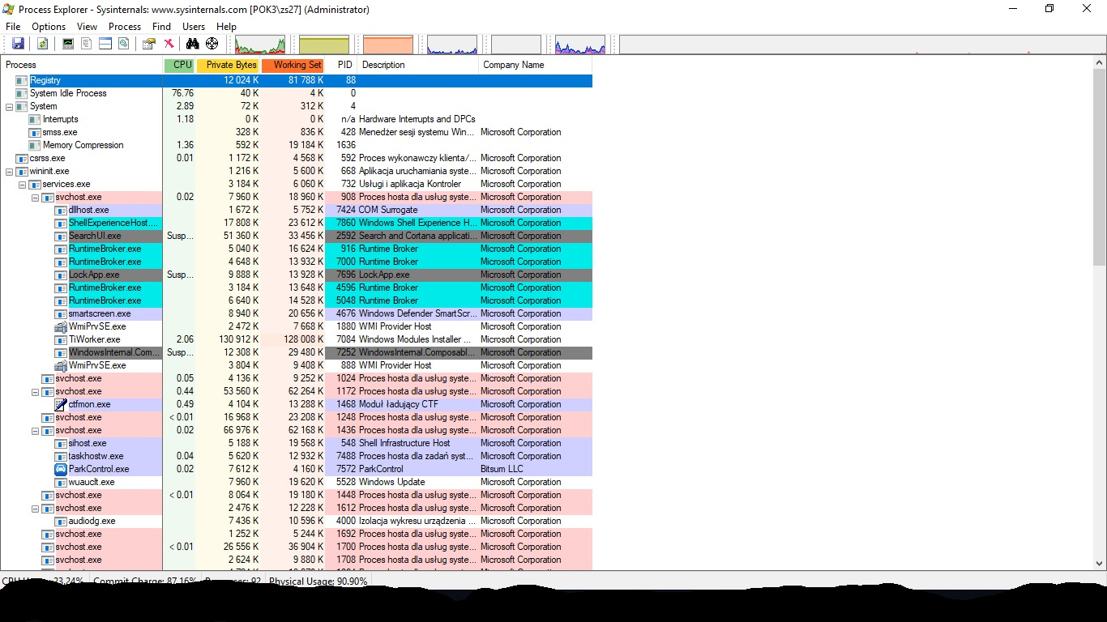The width and height of the screenshot is (1107, 622).
Task: Collapse the svchost.exe node with PID 1172
Action: click(x=36, y=391)
